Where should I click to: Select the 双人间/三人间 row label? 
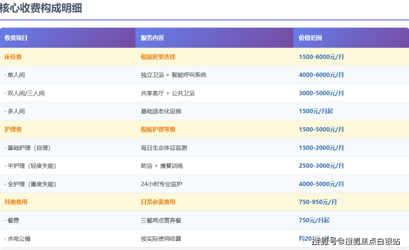(x=24, y=93)
